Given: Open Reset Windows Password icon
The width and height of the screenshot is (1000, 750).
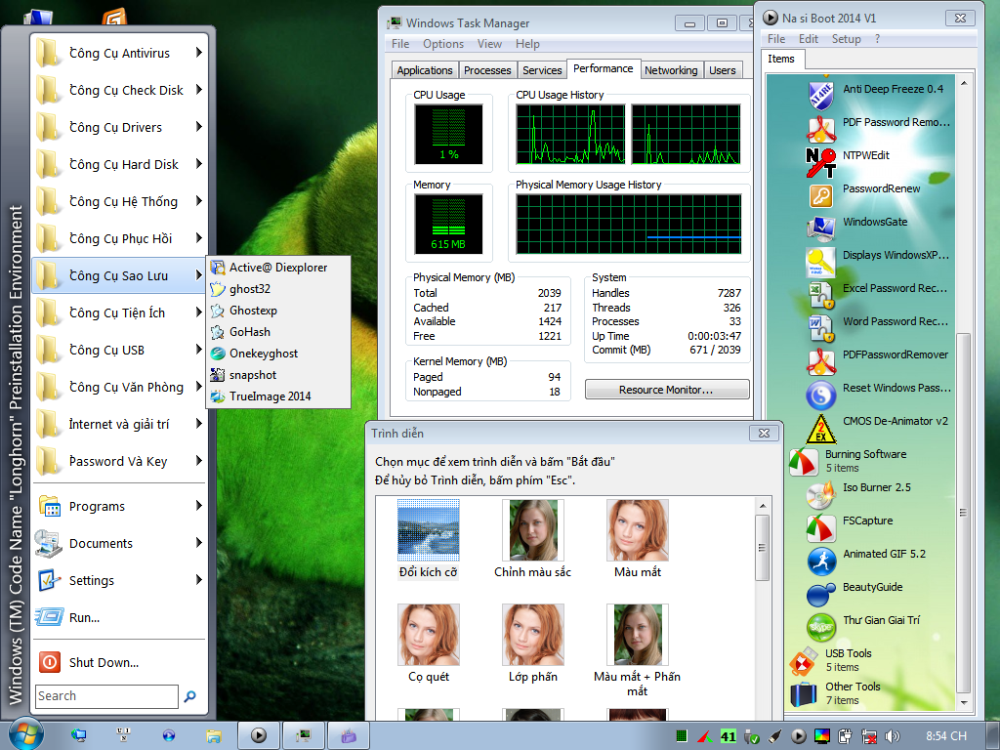Looking at the screenshot, I should (820, 395).
